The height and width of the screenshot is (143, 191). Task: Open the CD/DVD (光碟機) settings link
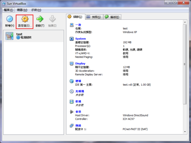pyautogui.click(x=80, y=91)
